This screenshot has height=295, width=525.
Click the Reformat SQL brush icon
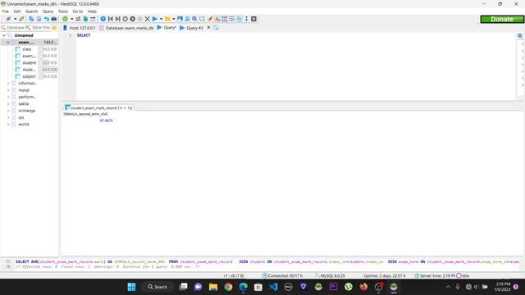click(209, 19)
